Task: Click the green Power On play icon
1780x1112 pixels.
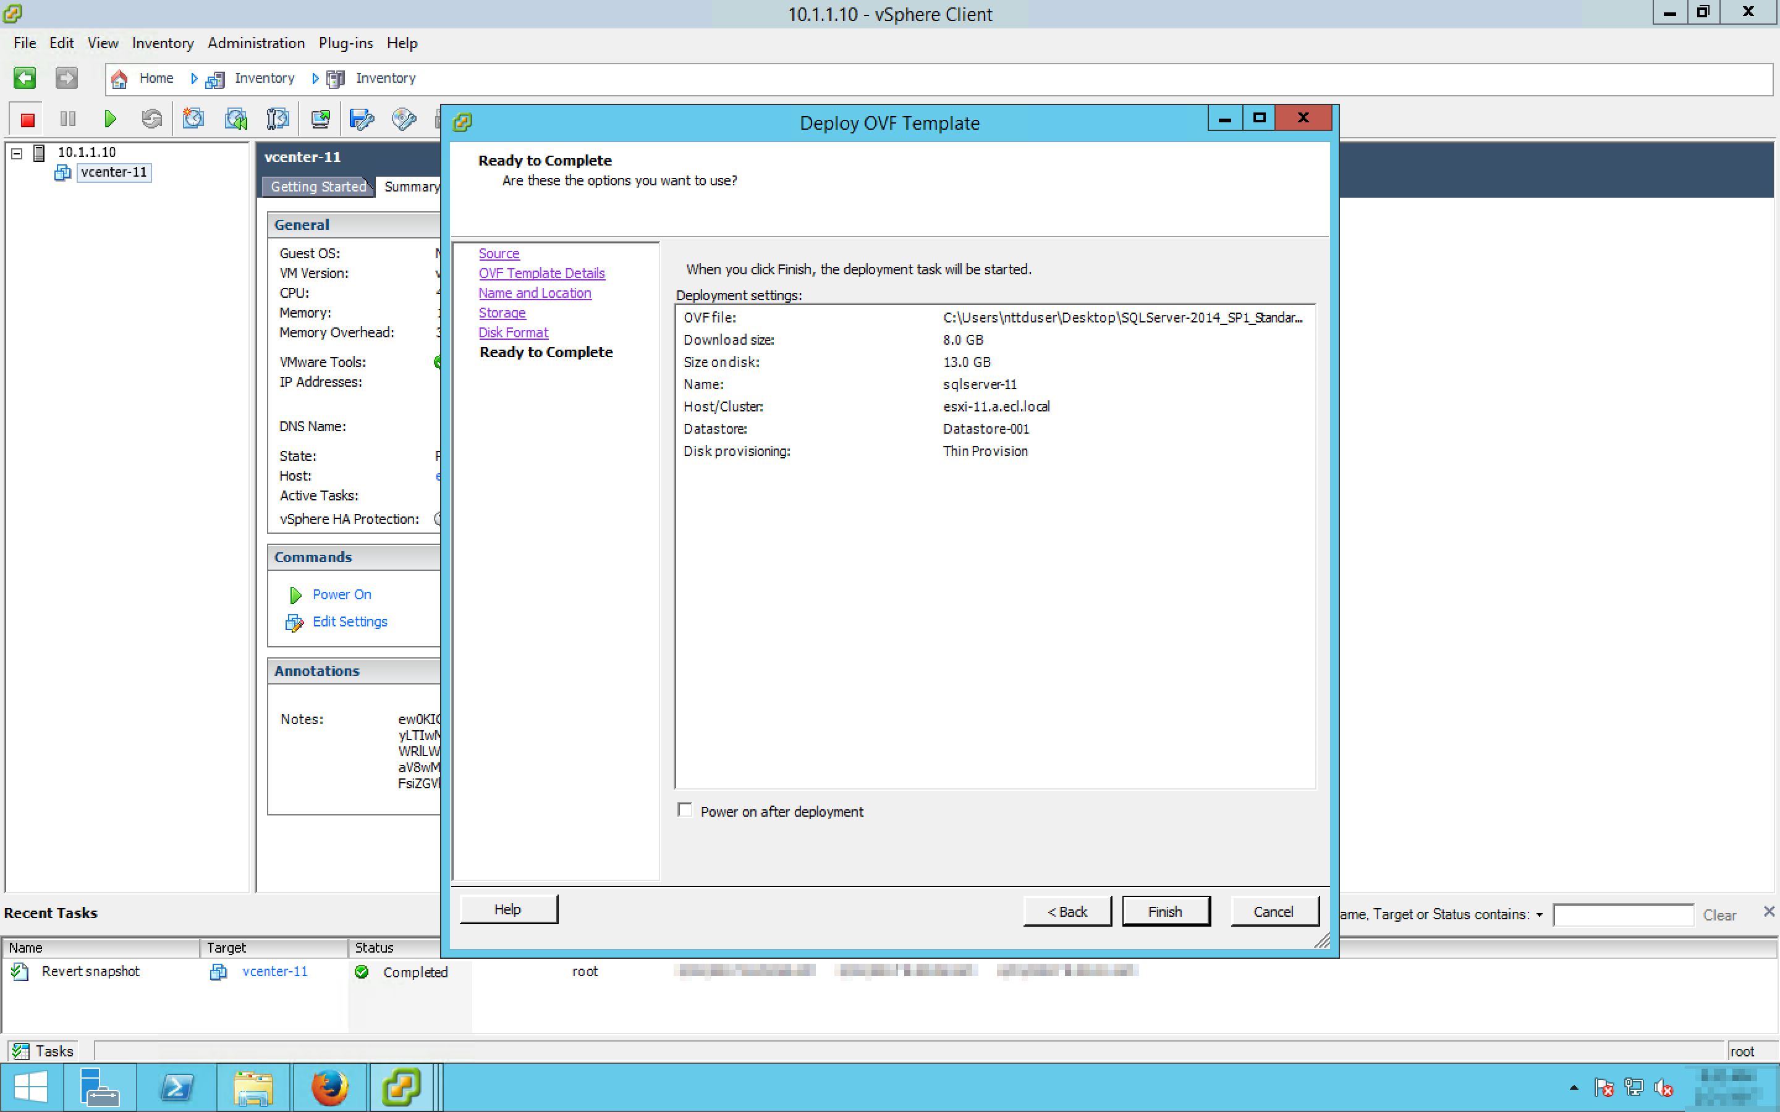Action: pyautogui.click(x=111, y=119)
